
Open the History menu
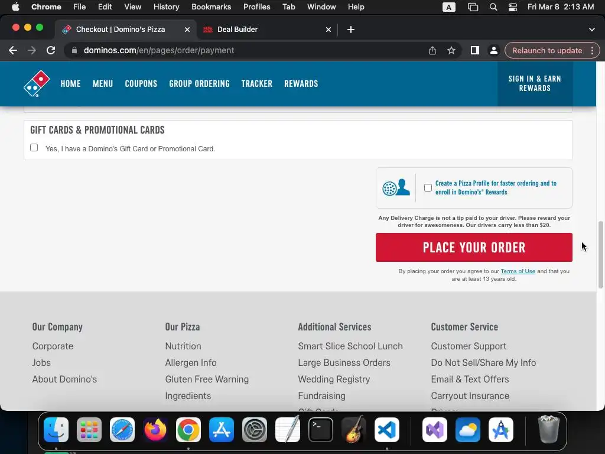tap(166, 7)
